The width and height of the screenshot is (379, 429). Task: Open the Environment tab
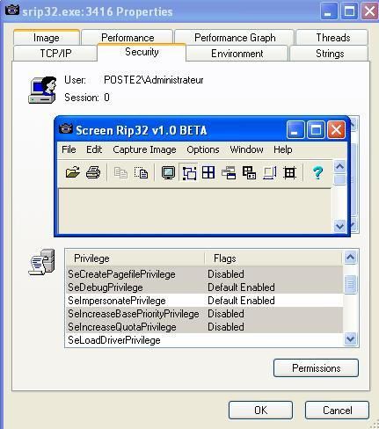237,54
